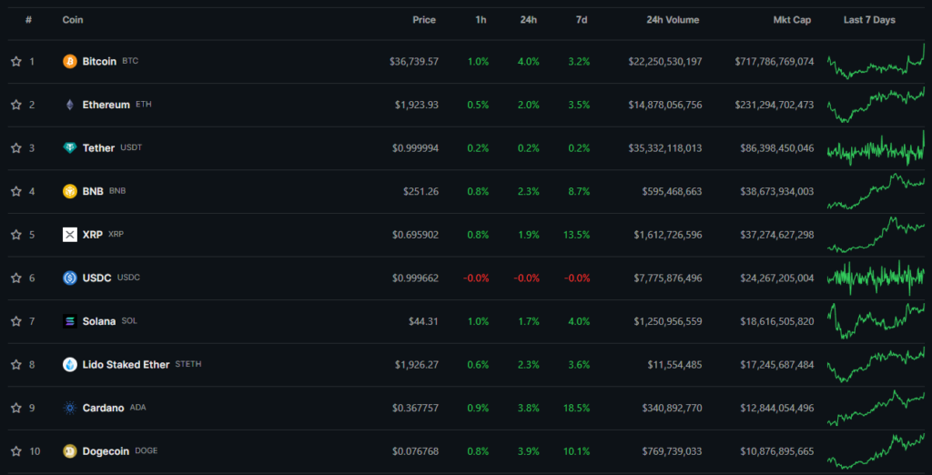The width and height of the screenshot is (932, 475).
Task: Open the Ethereum coin page link
Action: tap(106, 105)
